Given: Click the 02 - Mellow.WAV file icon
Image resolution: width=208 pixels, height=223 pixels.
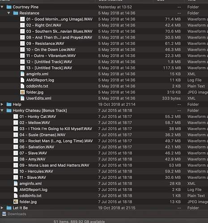Looking at the screenshot, I should [16, 122].
